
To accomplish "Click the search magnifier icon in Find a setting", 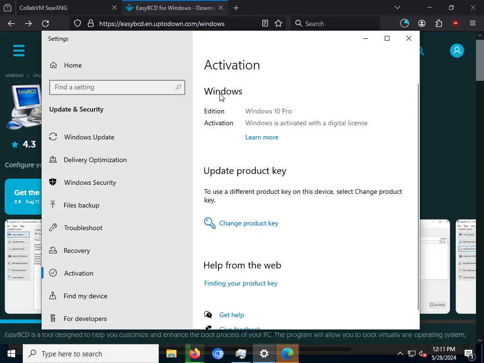I will (x=178, y=87).
